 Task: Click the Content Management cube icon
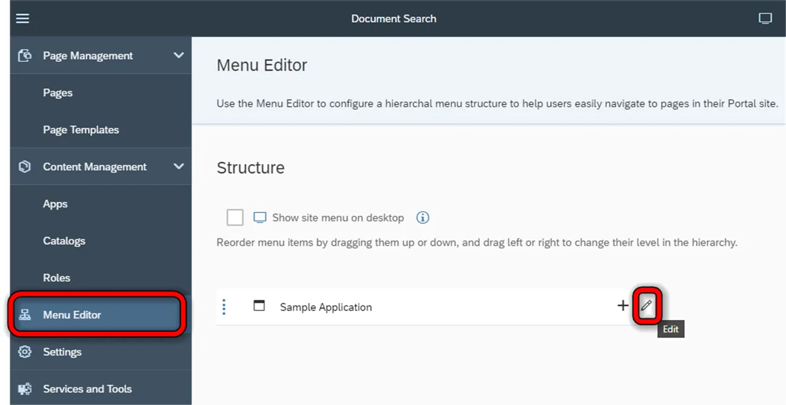coord(25,167)
